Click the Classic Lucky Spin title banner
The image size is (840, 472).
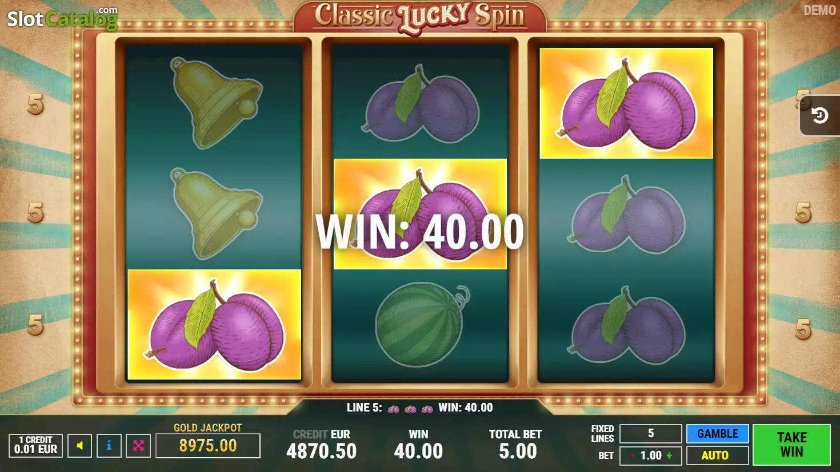(420, 17)
